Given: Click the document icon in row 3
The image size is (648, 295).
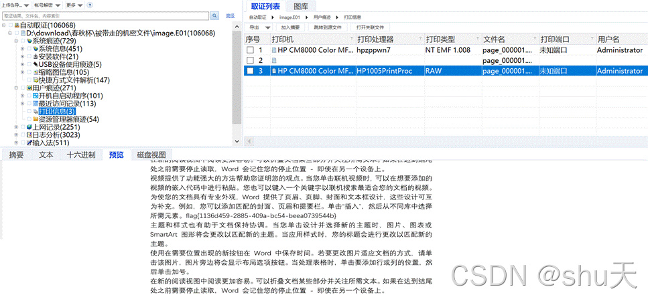Looking at the screenshot, I should (x=274, y=70).
